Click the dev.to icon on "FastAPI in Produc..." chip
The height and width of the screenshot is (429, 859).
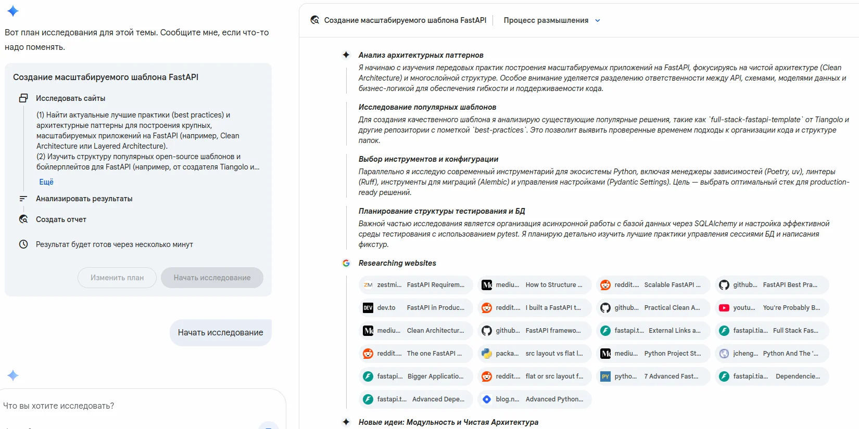click(x=368, y=308)
